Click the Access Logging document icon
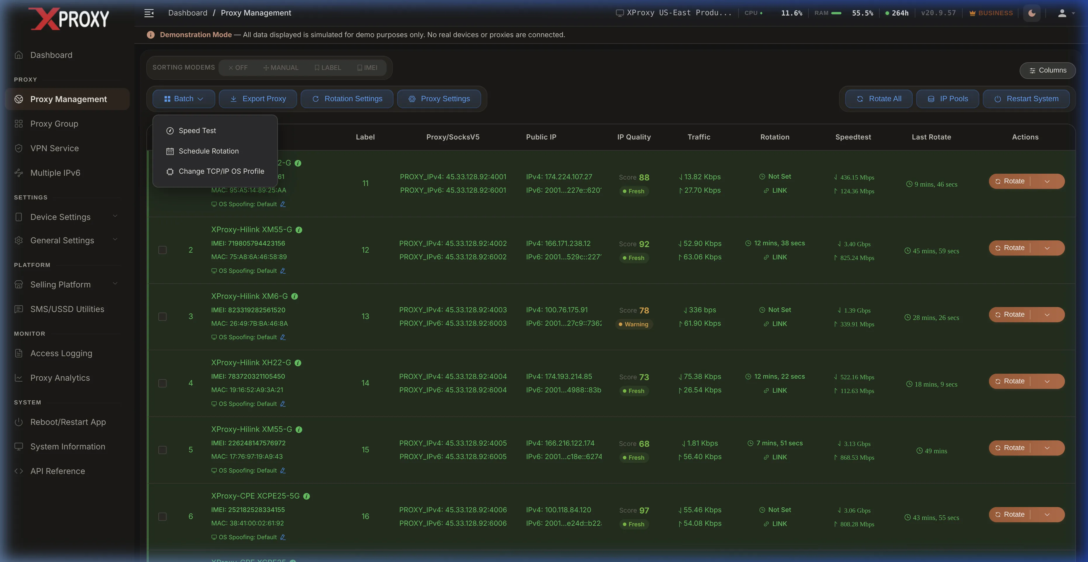 [19, 353]
